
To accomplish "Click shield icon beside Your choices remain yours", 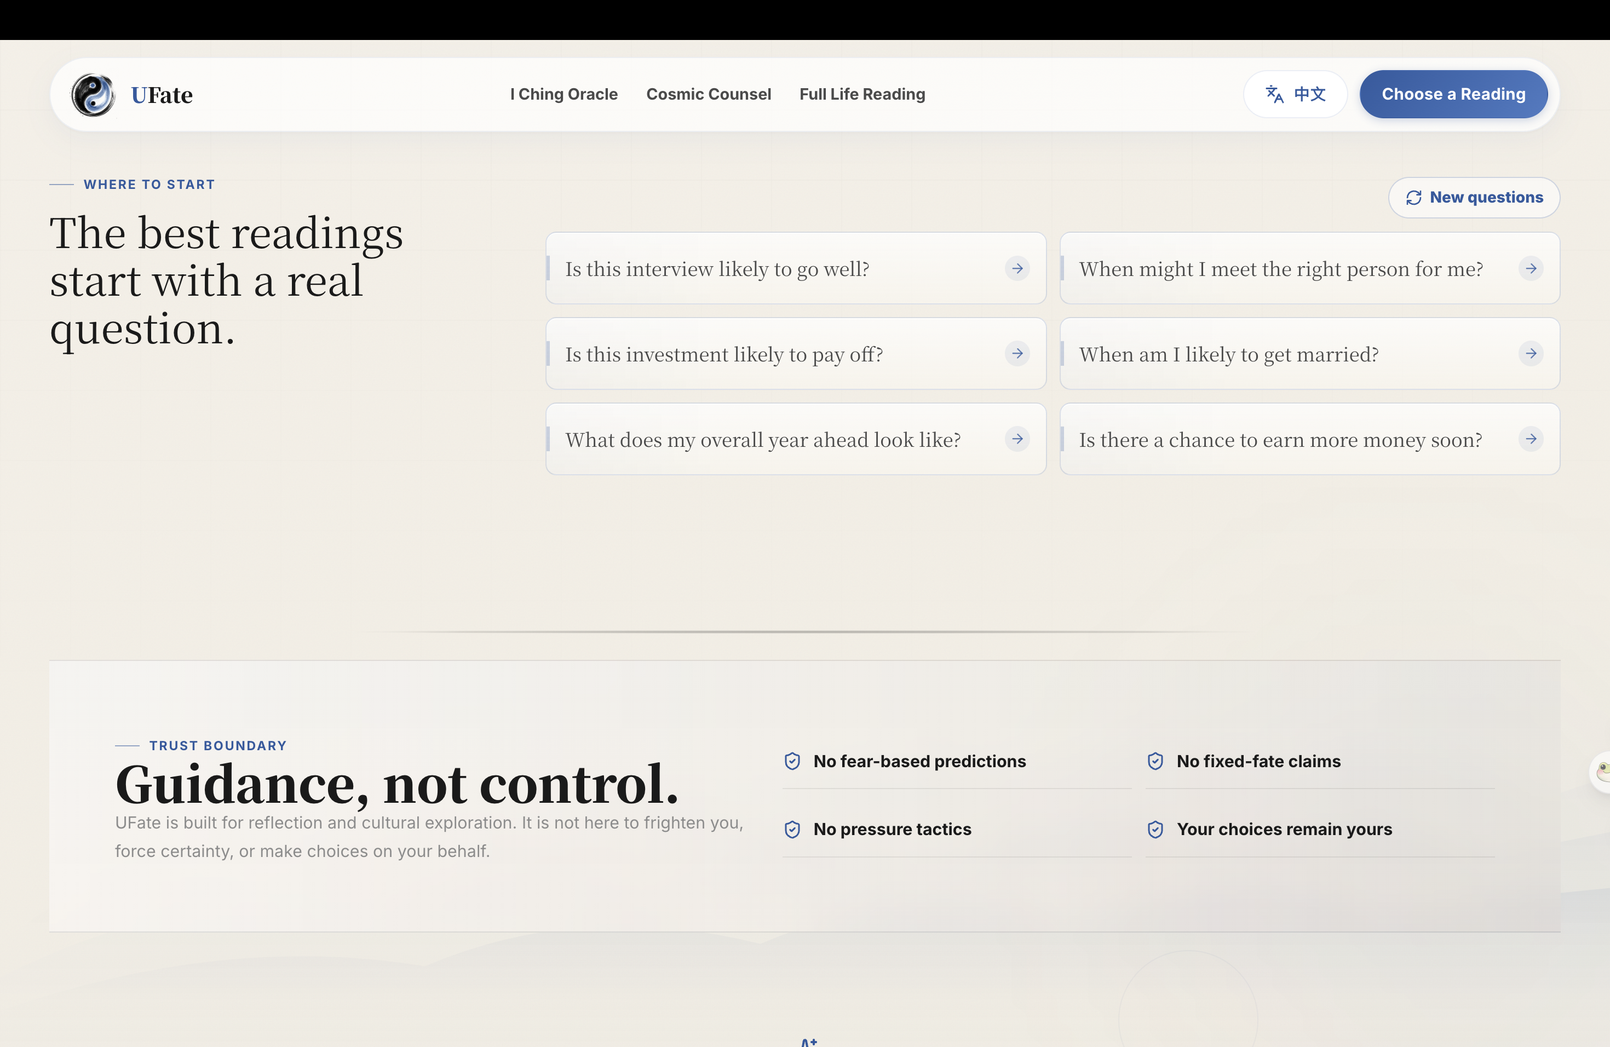I will [1155, 829].
